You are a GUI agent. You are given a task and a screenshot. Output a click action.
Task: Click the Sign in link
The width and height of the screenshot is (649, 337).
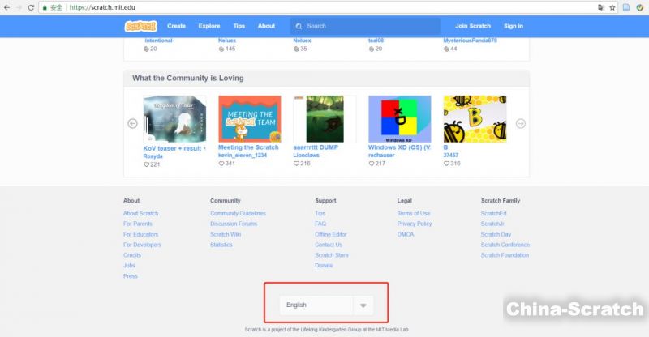coord(513,26)
